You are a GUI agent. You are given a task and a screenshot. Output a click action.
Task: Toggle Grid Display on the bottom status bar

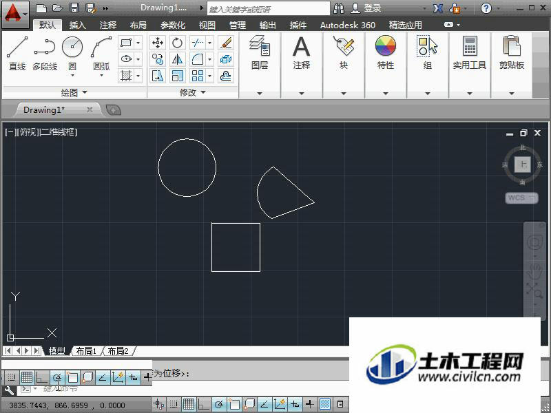(x=189, y=405)
